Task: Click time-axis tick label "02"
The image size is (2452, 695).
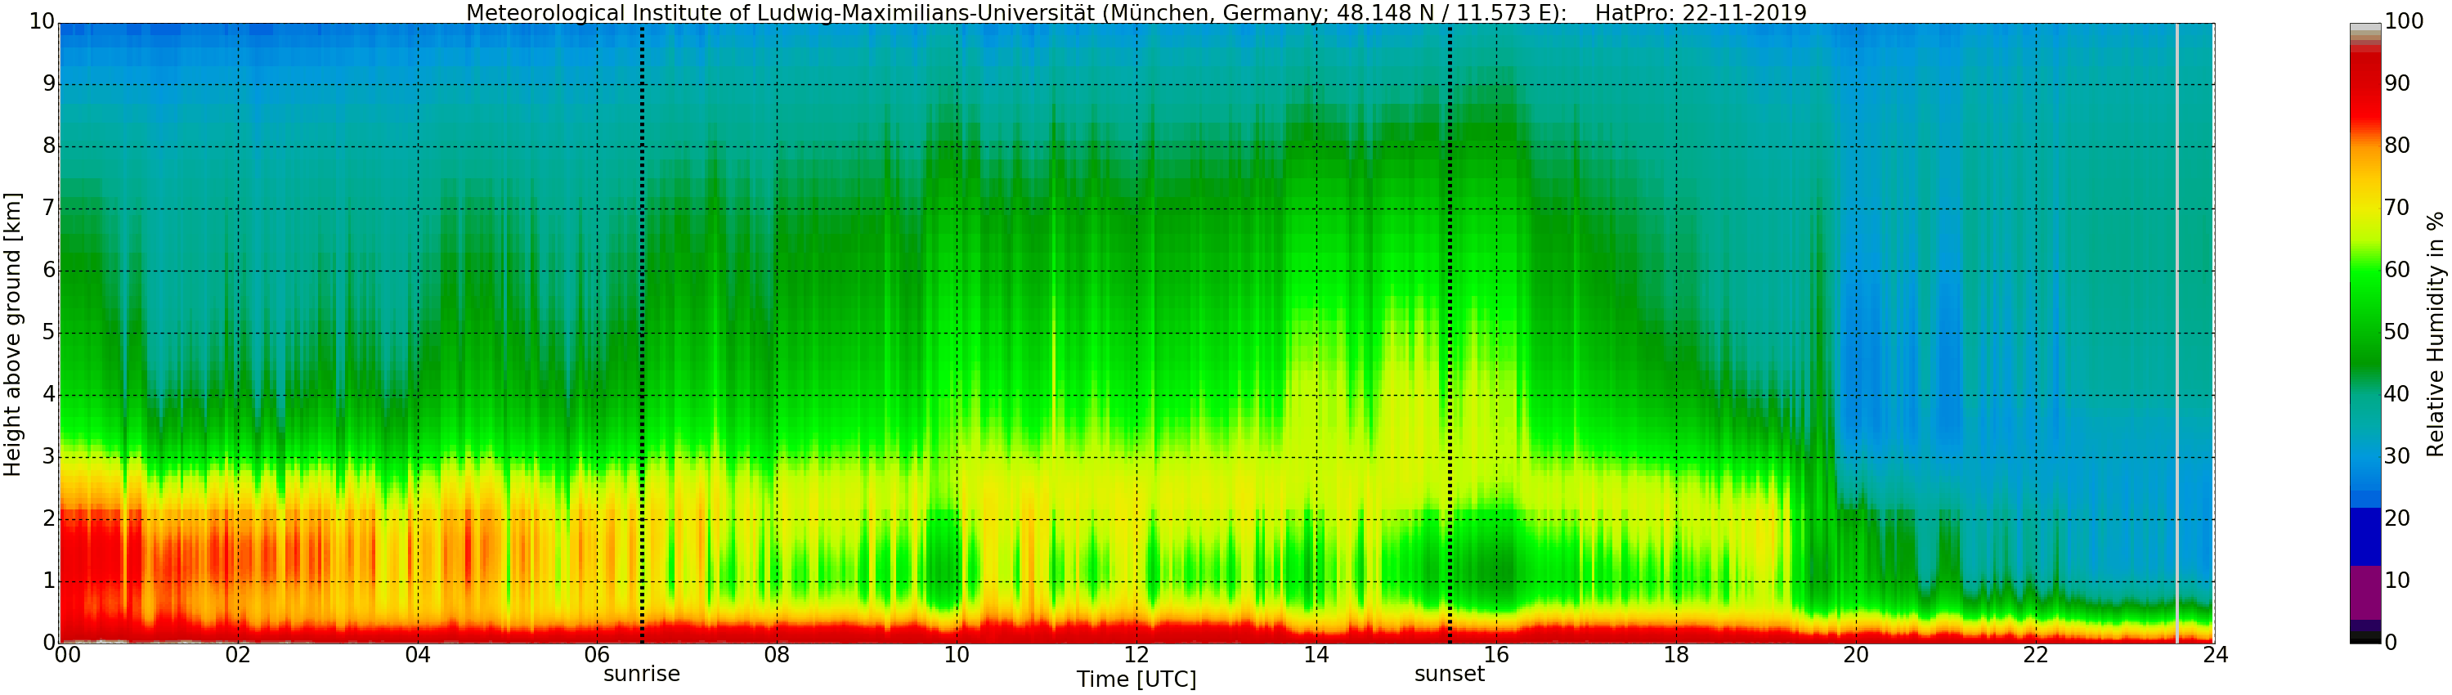Action: tap(238, 655)
